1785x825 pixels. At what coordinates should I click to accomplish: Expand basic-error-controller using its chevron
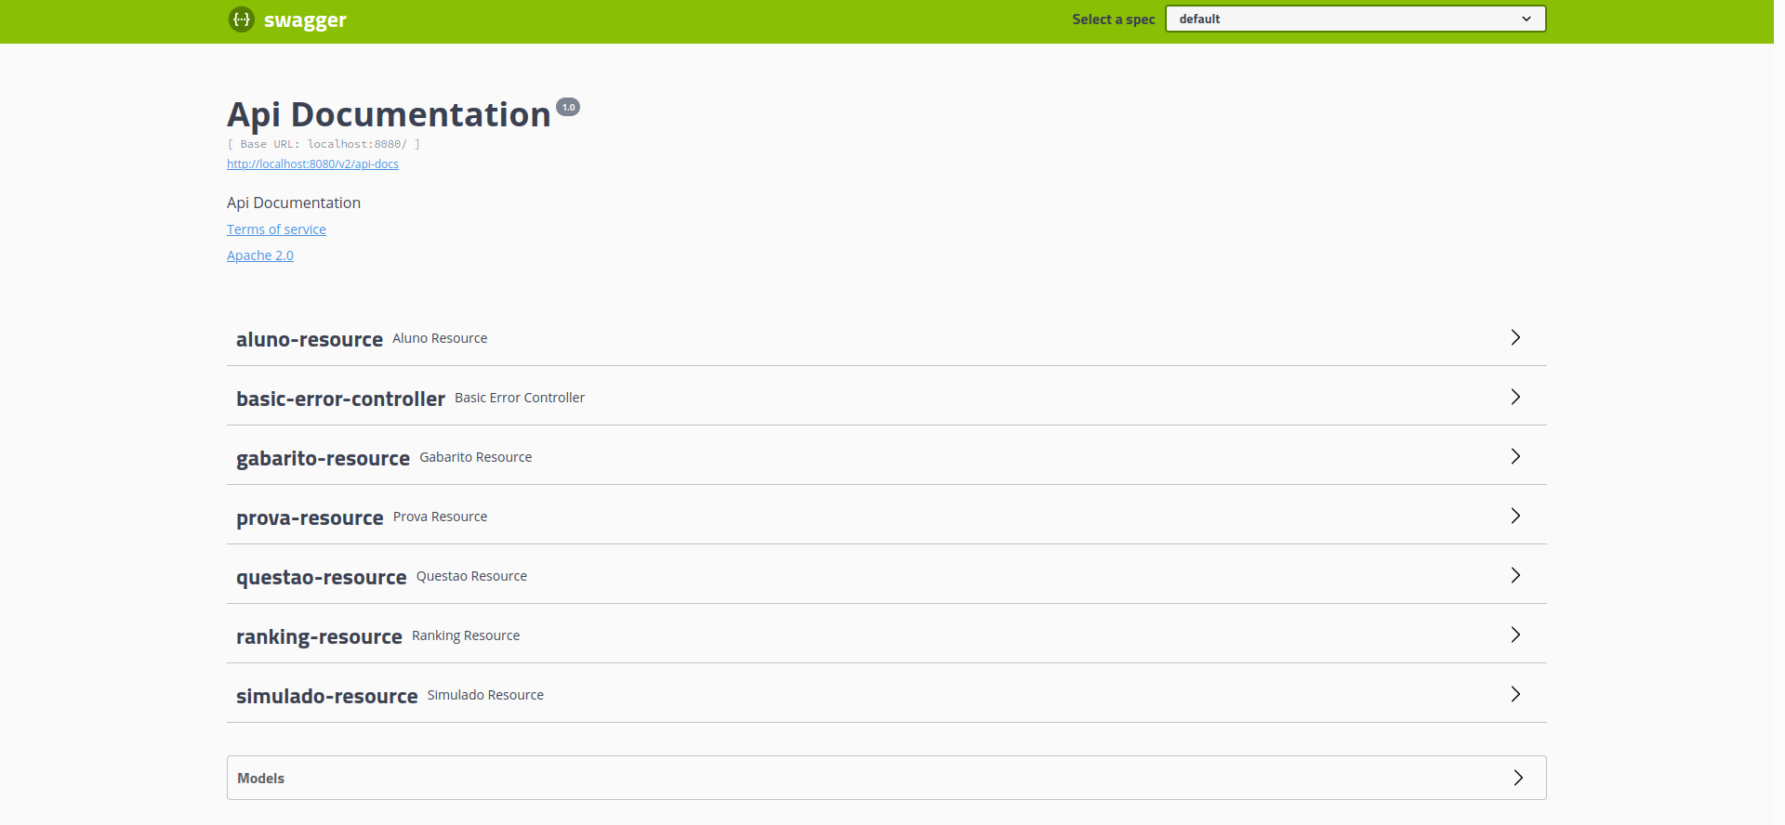1515,397
